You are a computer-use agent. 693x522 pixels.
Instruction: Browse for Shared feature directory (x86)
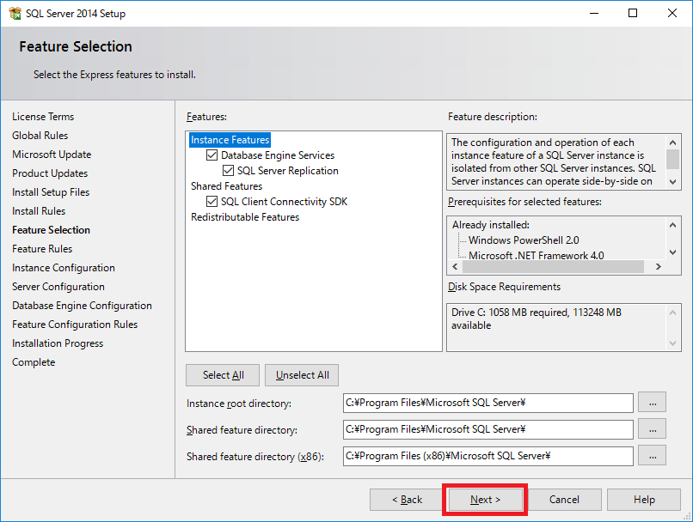coord(653,456)
